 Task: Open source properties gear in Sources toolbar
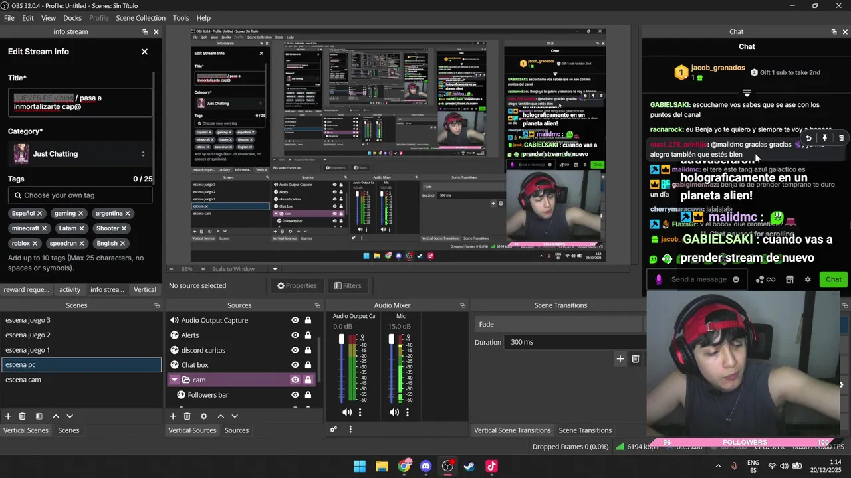point(203,416)
